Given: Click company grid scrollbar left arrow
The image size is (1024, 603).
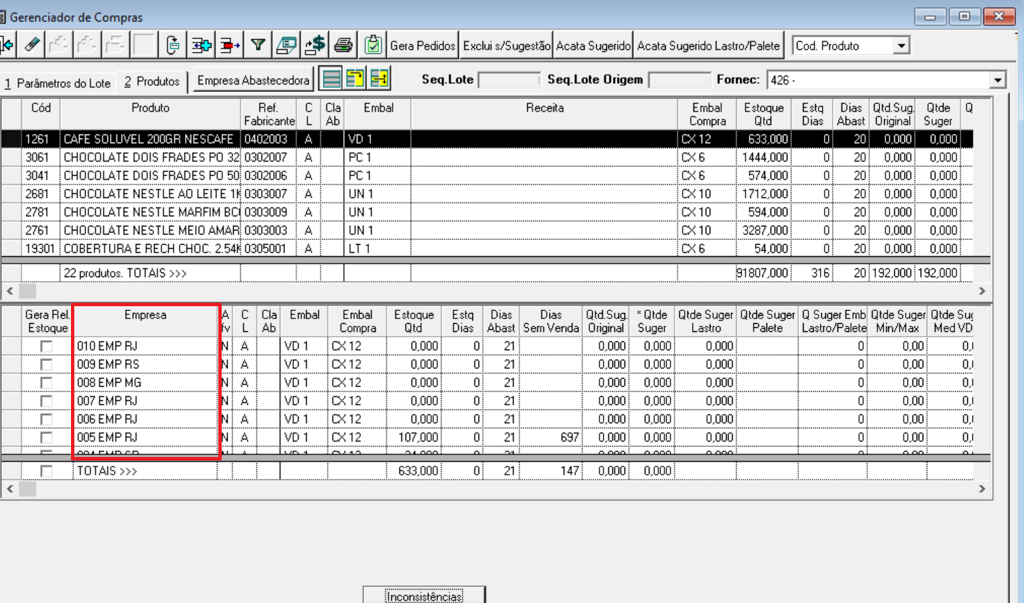Looking at the screenshot, I should (x=9, y=488).
